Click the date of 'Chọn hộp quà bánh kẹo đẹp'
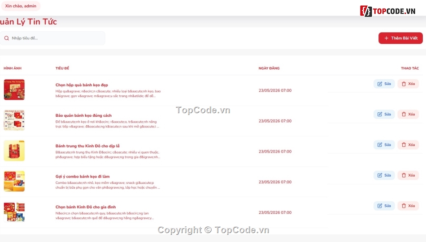 (x=275, y=90)
